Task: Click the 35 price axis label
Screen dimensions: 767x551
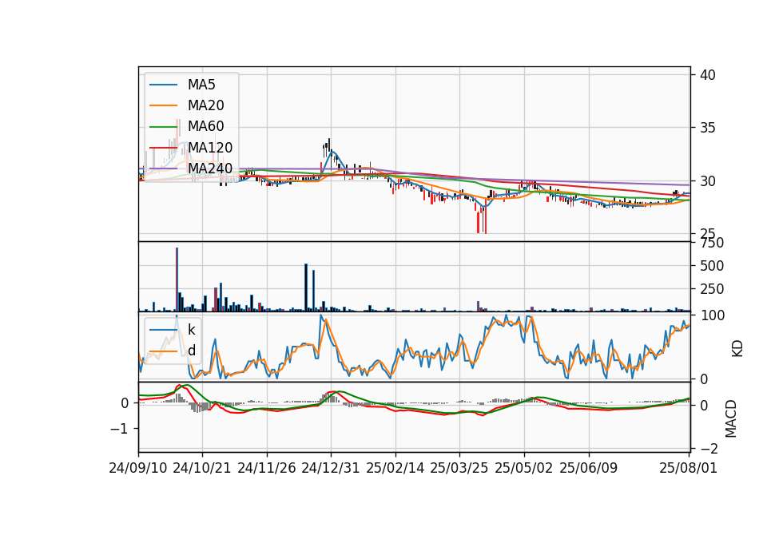Action: (707, 128)
